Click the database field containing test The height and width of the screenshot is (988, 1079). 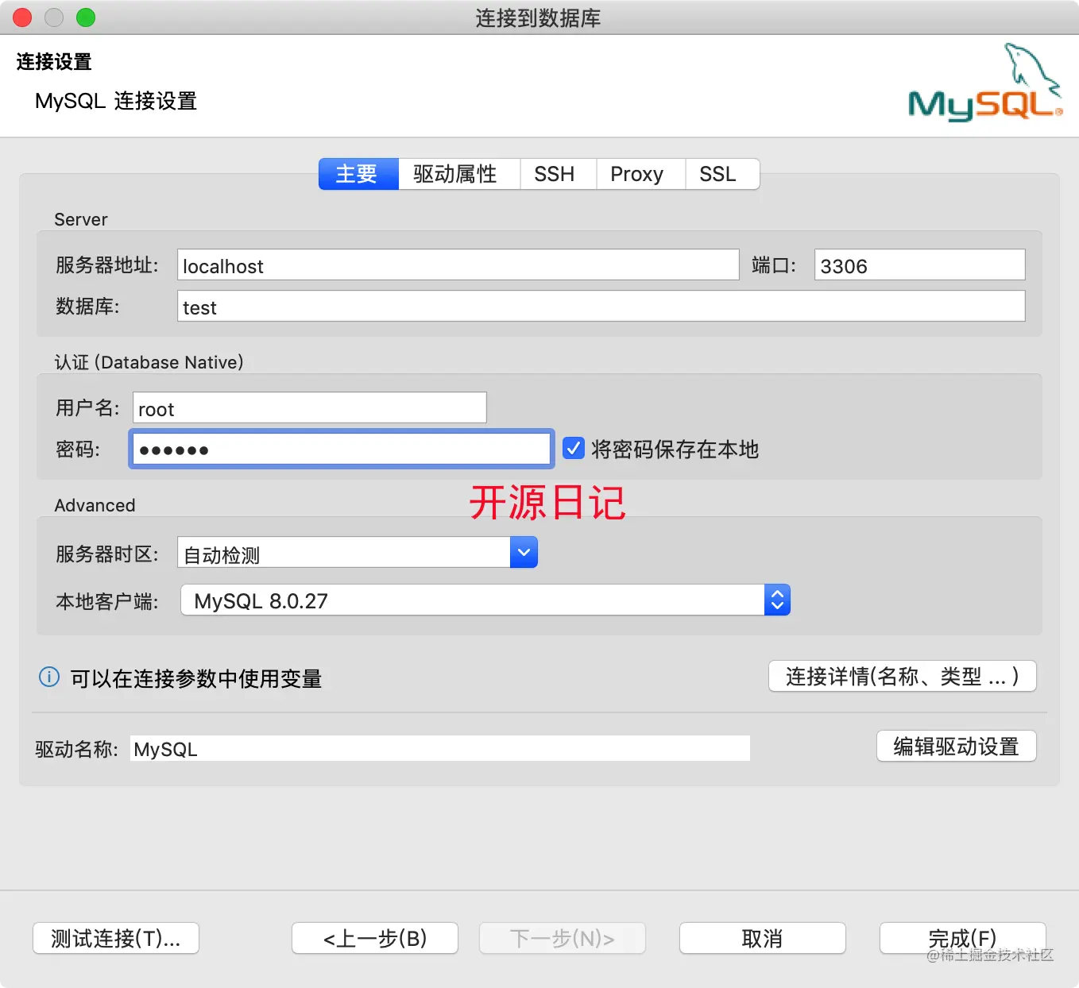601,306
